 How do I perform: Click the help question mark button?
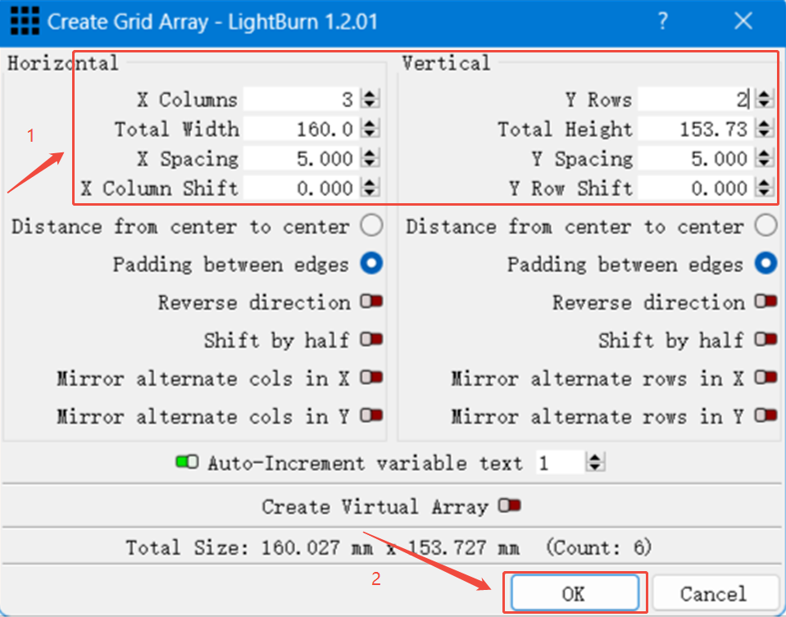[x=662, y=21]
